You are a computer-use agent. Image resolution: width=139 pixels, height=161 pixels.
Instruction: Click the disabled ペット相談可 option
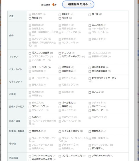click(98, 29)
